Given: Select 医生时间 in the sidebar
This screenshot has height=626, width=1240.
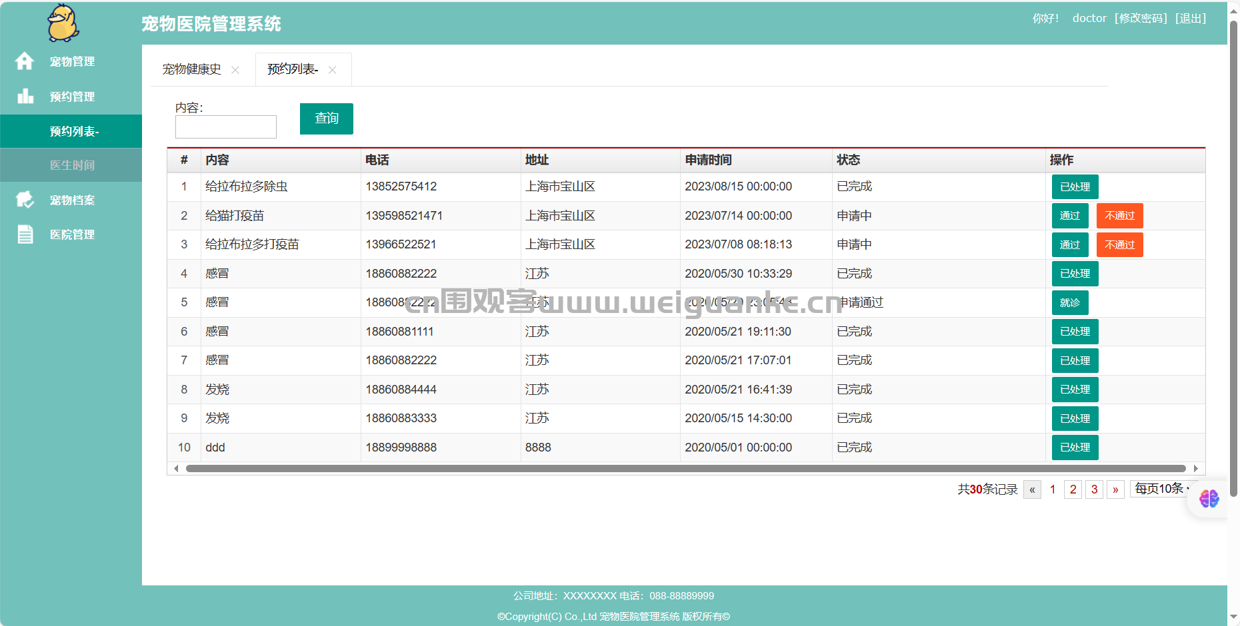Looking at the screenshot, I should [71, 165].
